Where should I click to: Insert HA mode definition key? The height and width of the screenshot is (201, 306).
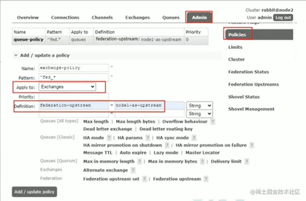93,138
